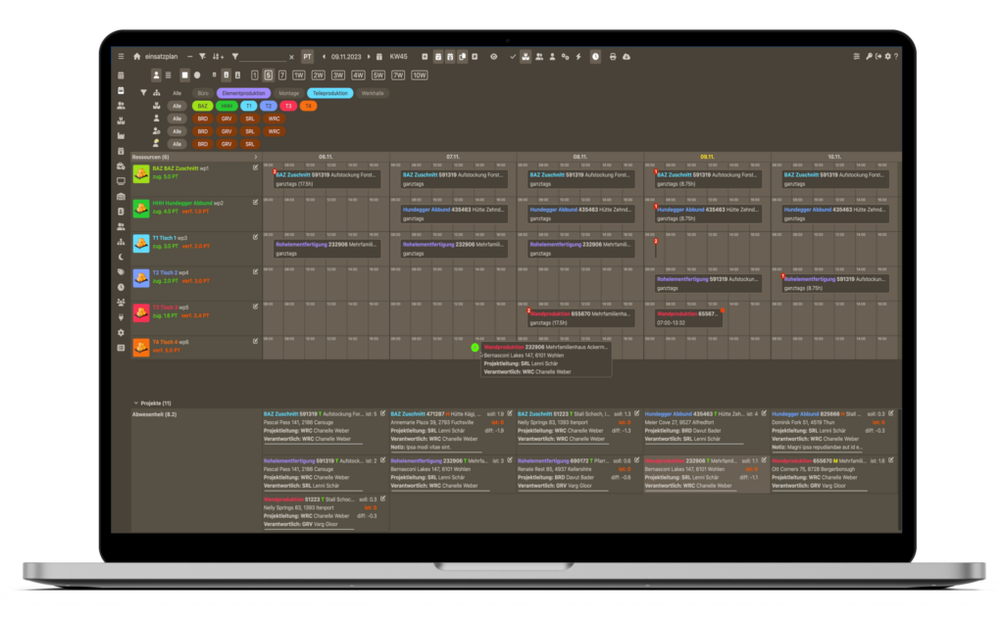This screenshot has width=1004, height=617.
Task: Click the clock icon in top toolbar
Action: 595,57
